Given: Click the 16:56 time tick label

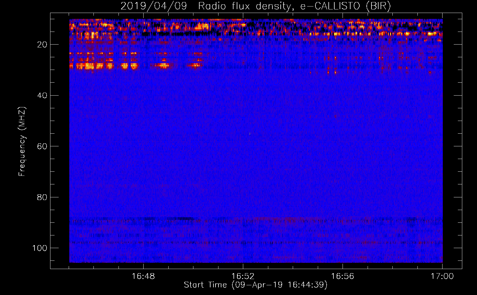Looking at the screenshot, I should tap(343, 276).
